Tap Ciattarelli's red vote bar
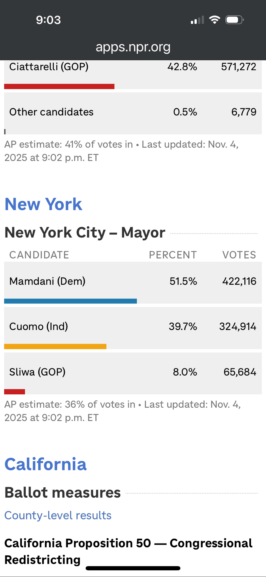Screen dimensions: 266x577 pos(59,86)
